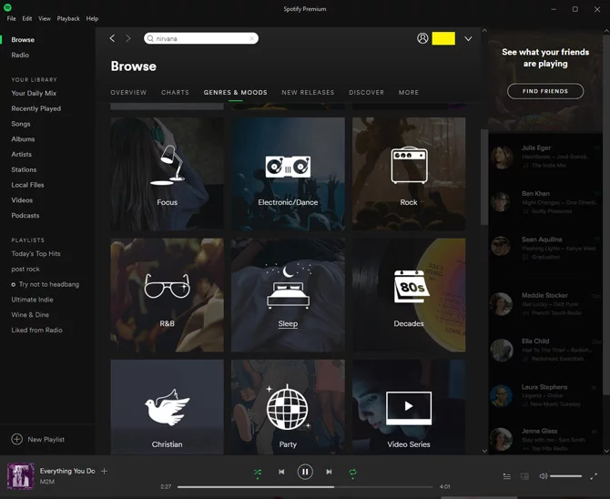The image size is (610, 499).
Task: Skip to the next track
Action: pos(329,472)
